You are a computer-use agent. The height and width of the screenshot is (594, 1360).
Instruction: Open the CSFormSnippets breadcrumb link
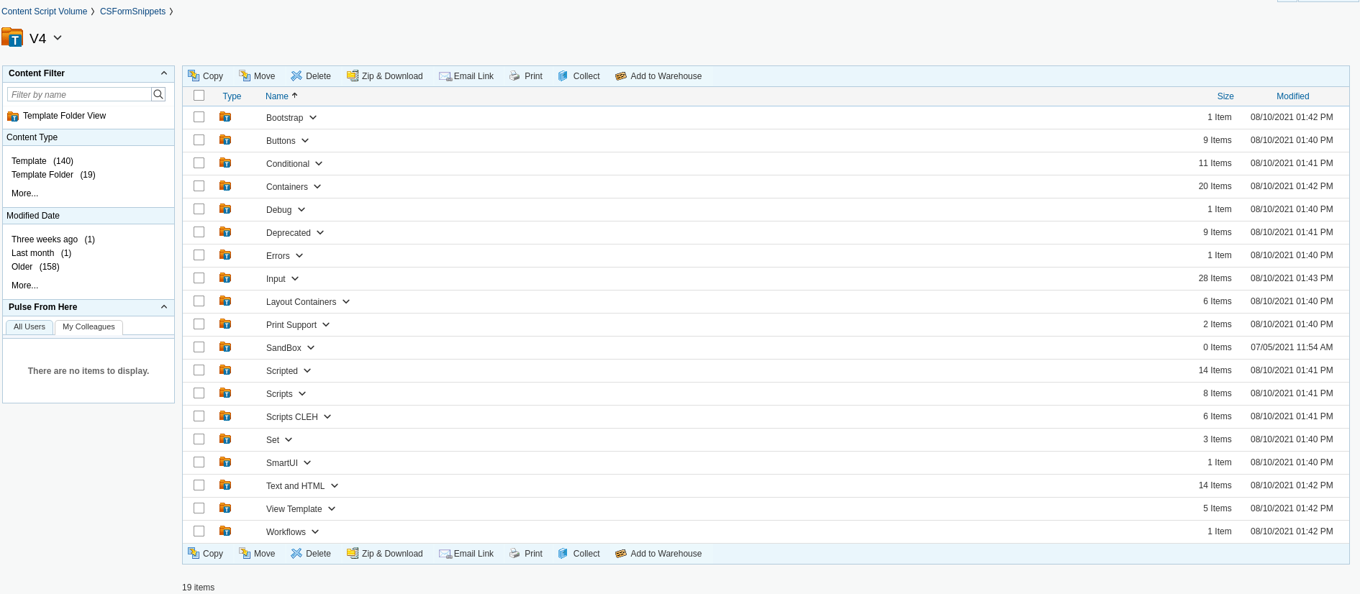tap(132, 12)
